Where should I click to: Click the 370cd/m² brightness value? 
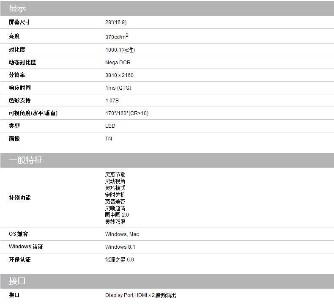coord(117,36)
